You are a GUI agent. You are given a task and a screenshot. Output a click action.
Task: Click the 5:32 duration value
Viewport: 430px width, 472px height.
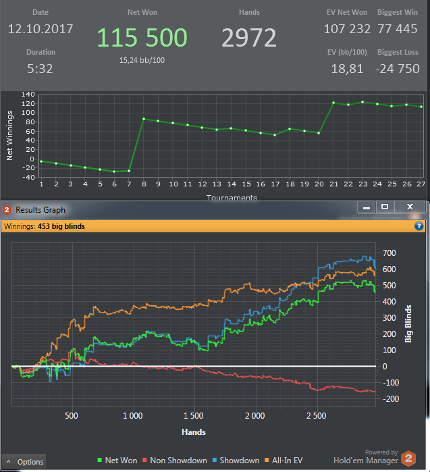tap(40, 69)
